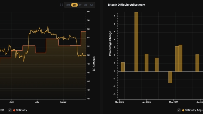Toggle the Difficulty Adjustment series checkbox
The width and height of the screenshot is (203, 114).
pos(179,110)
